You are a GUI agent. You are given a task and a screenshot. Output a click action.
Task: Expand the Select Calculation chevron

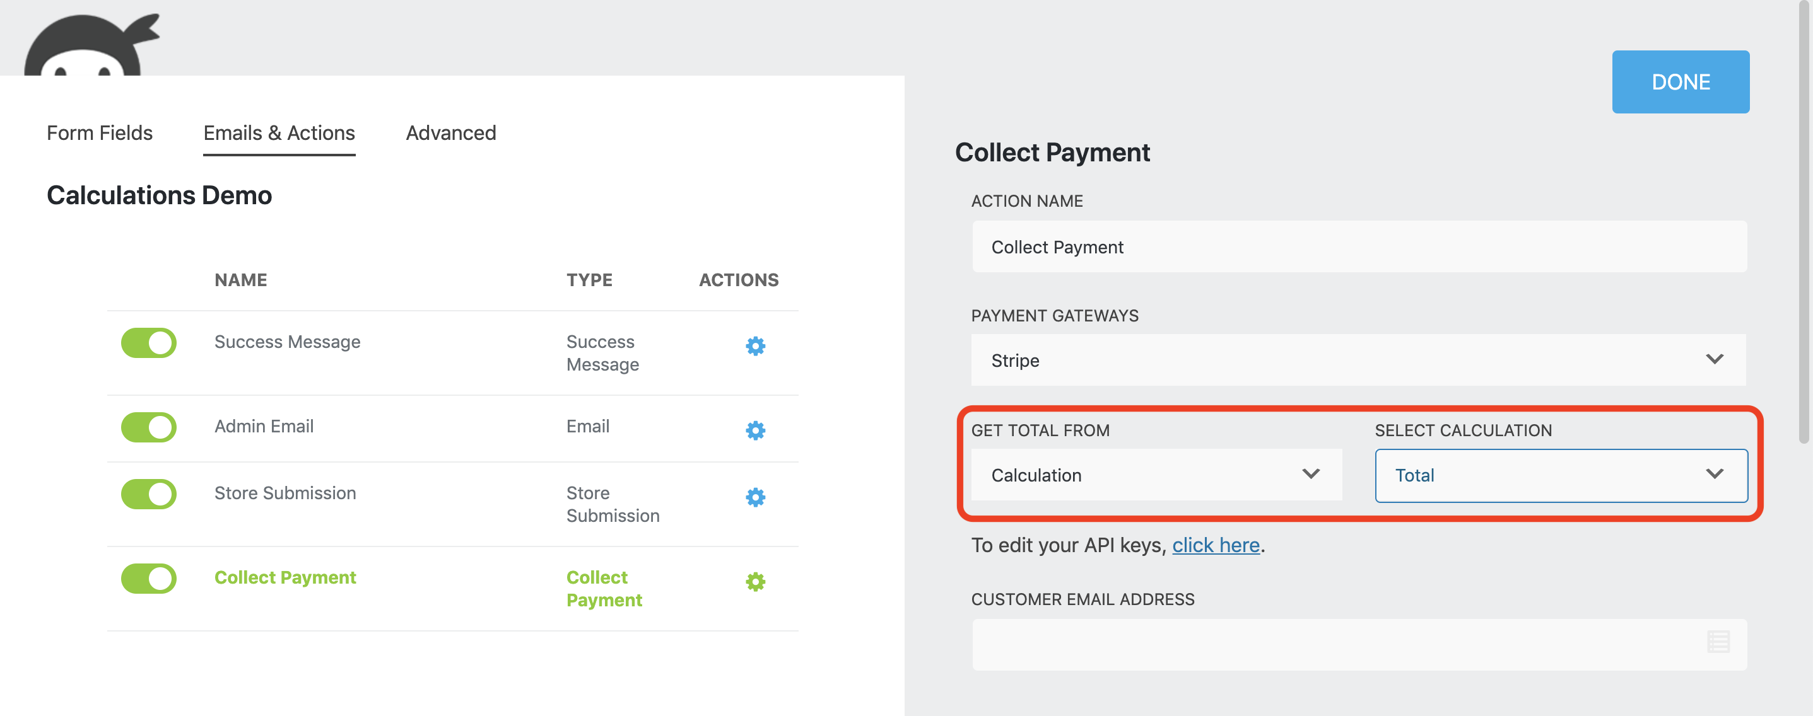click(1713, 474)
